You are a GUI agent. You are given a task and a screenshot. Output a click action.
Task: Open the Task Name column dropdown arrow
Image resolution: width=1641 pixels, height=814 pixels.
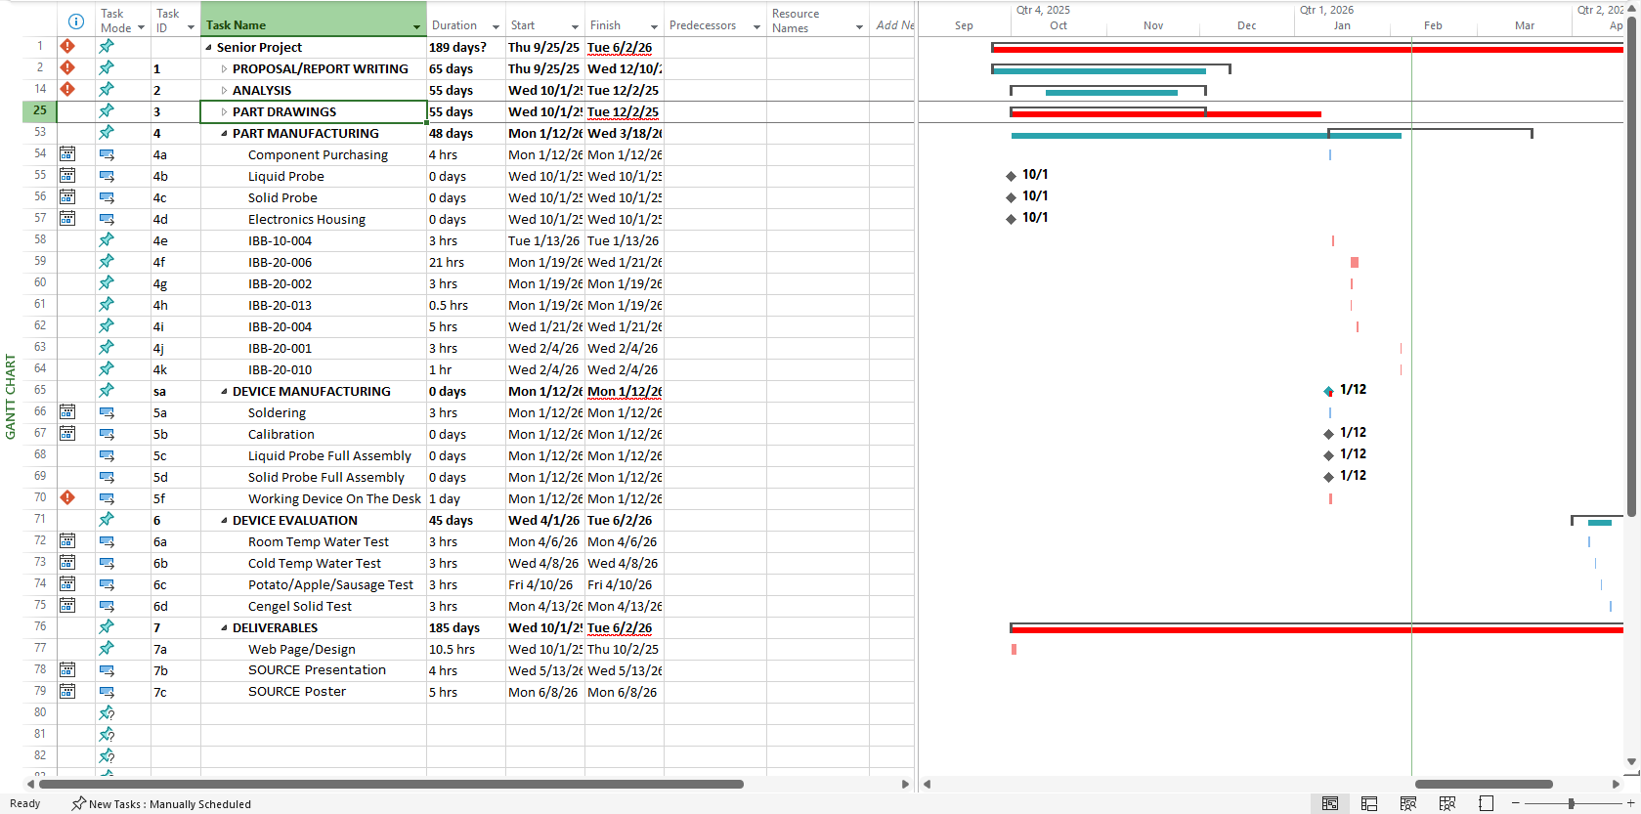(416, 26)
